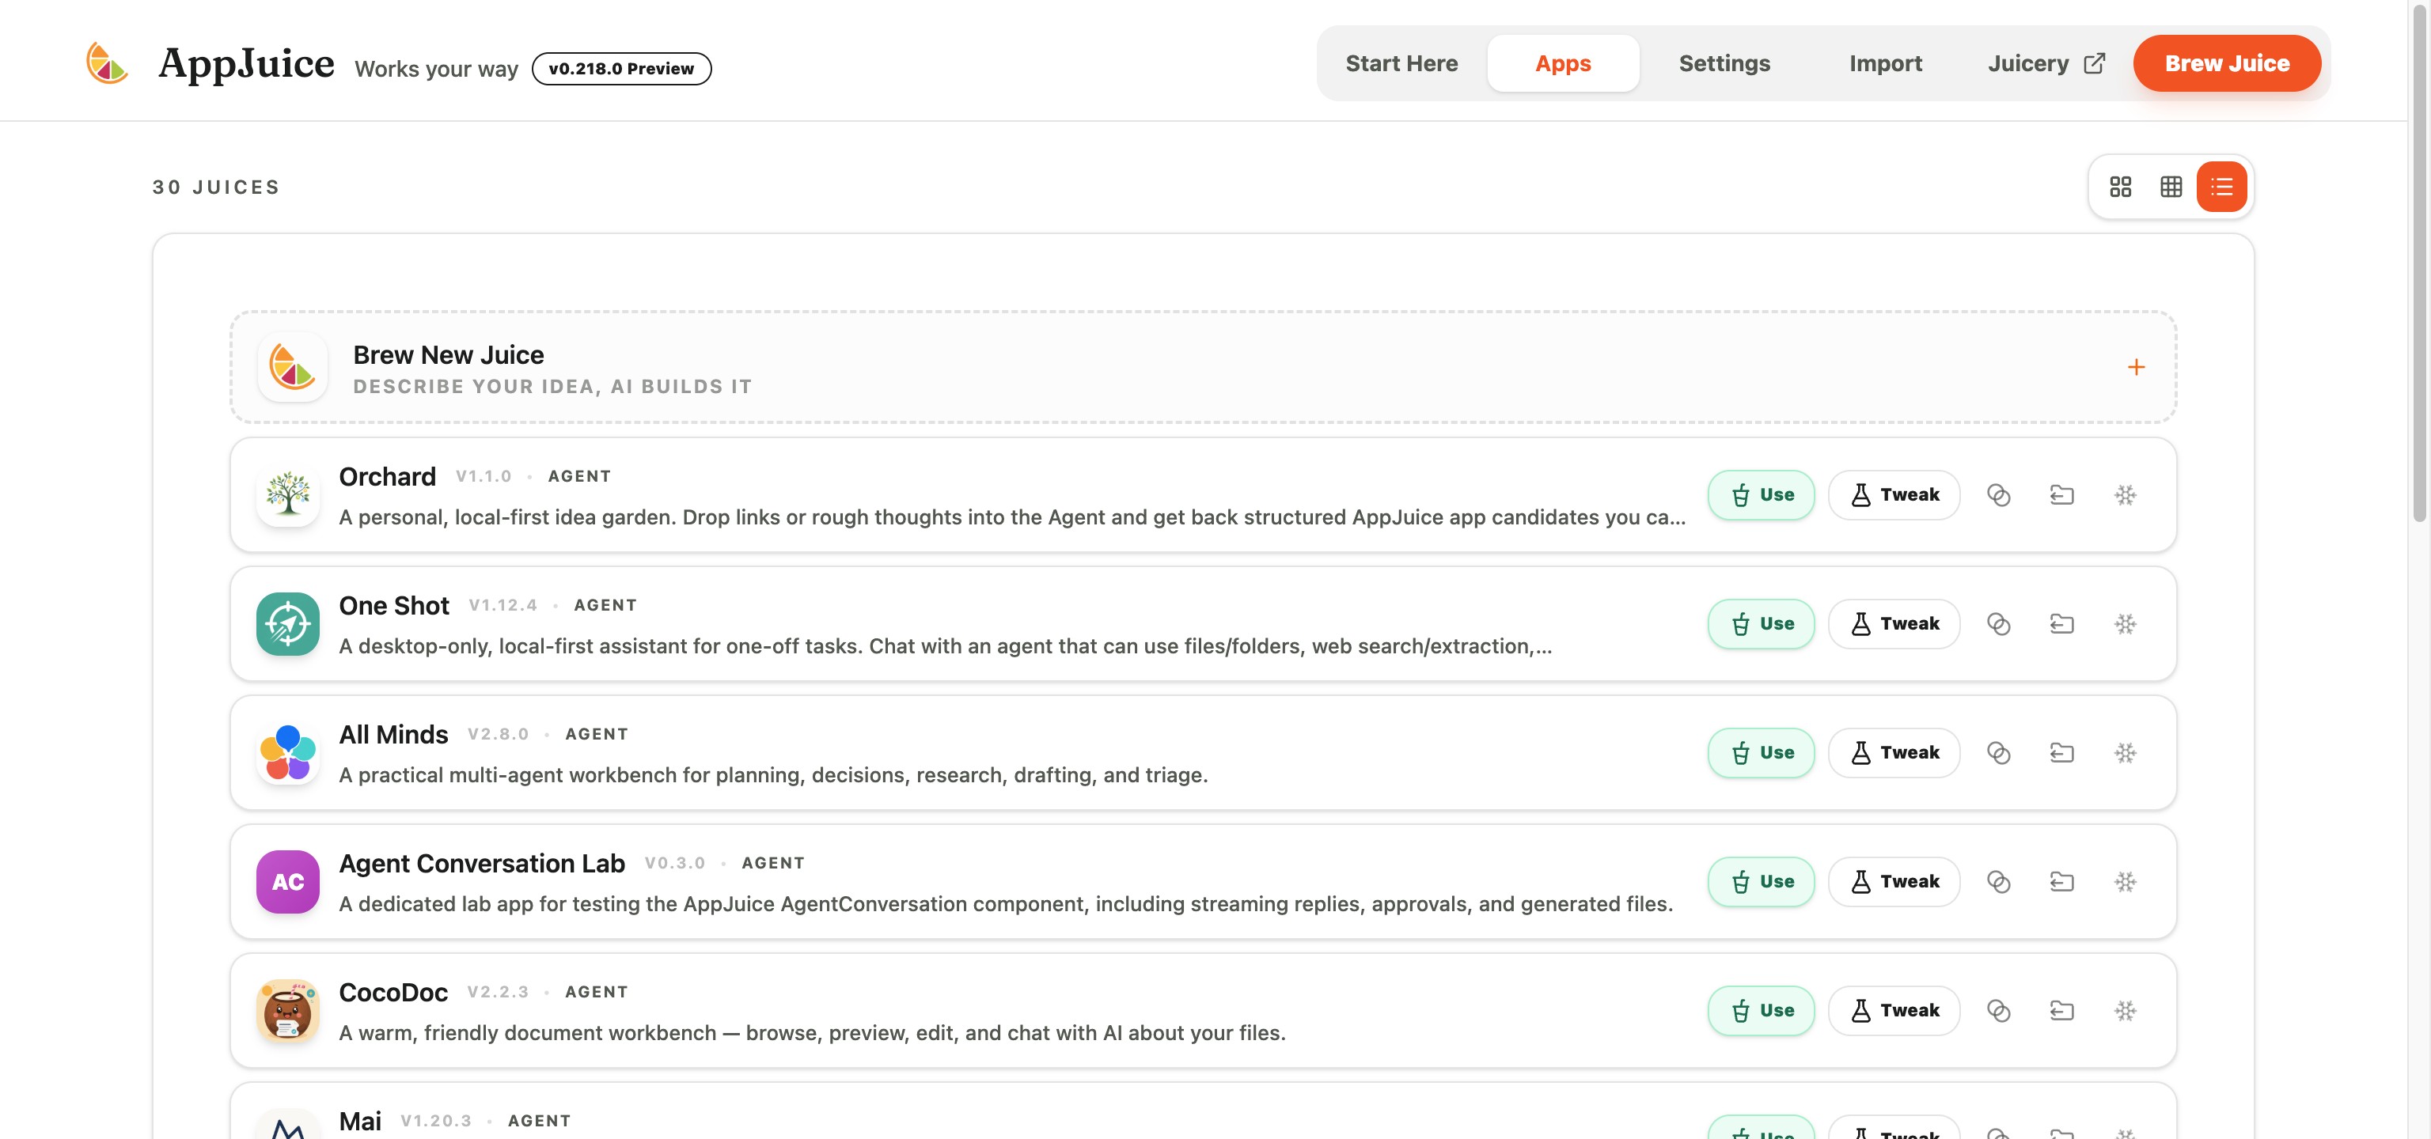Click the Brew New Juice citrus icon
The image size is (2431, 1139).
pyautogui.click(x=293, y=367)
